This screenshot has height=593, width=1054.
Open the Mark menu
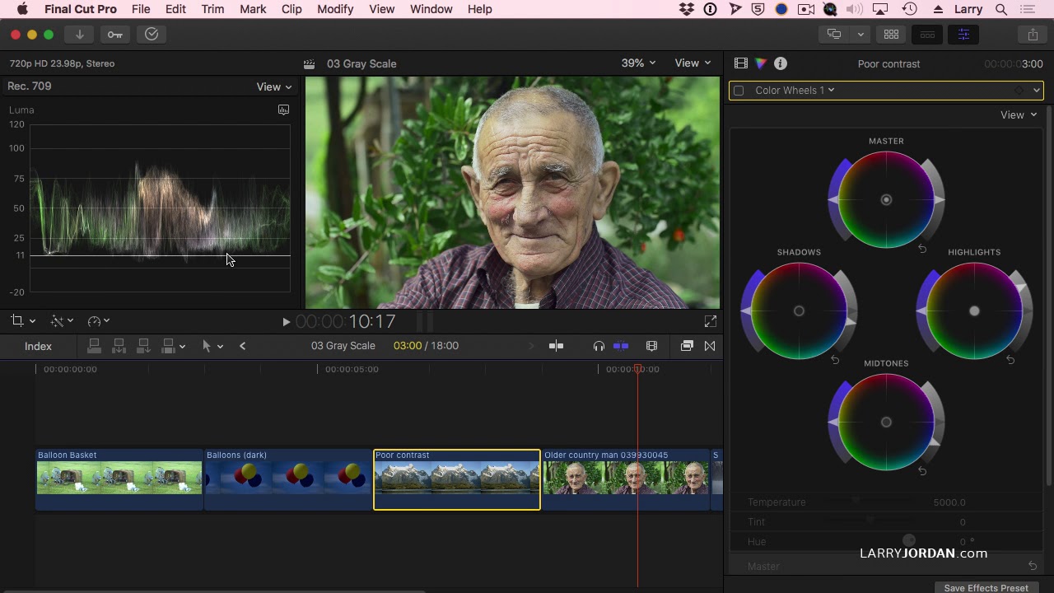click(253, 9)
